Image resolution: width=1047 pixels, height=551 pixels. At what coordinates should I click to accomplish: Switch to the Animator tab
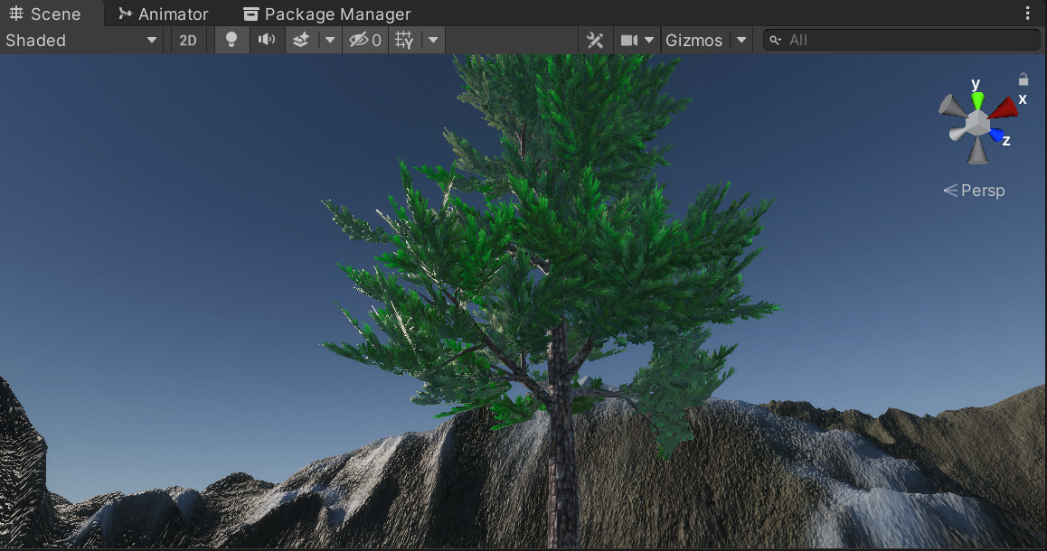163,13
